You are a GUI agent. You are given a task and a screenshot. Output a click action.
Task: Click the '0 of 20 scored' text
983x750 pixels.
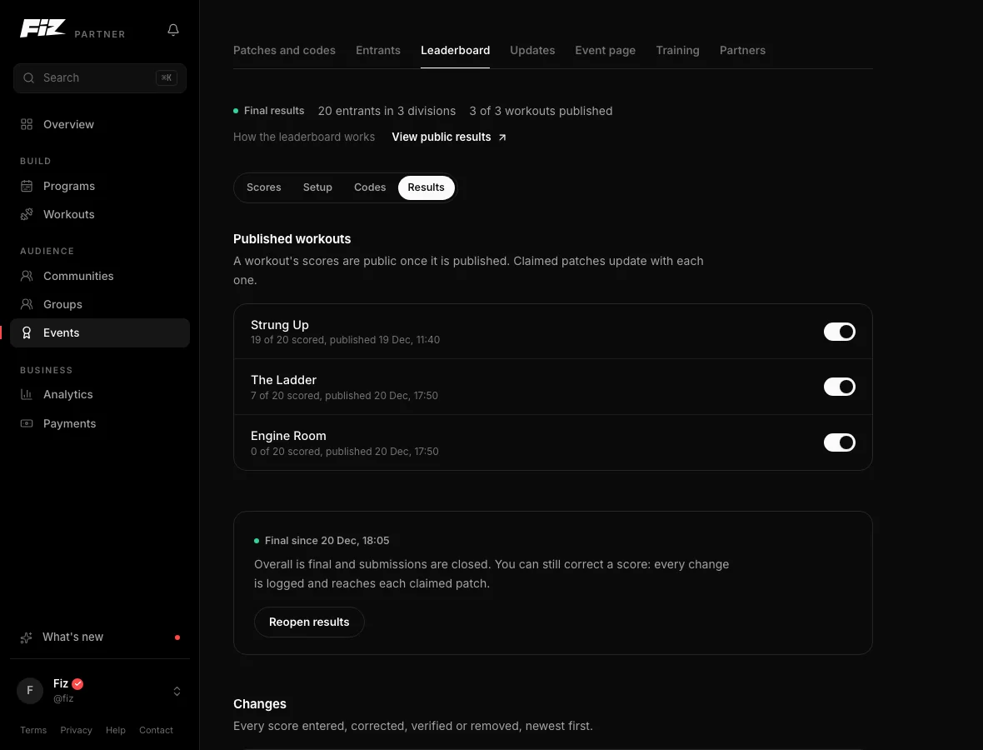[285, 452]
